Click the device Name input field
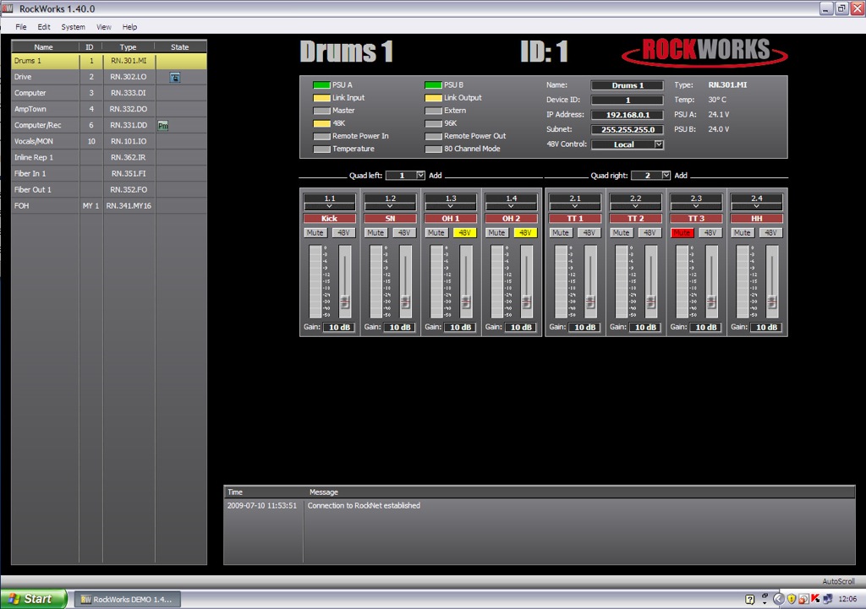866x609 pixels. pos(628,85)
